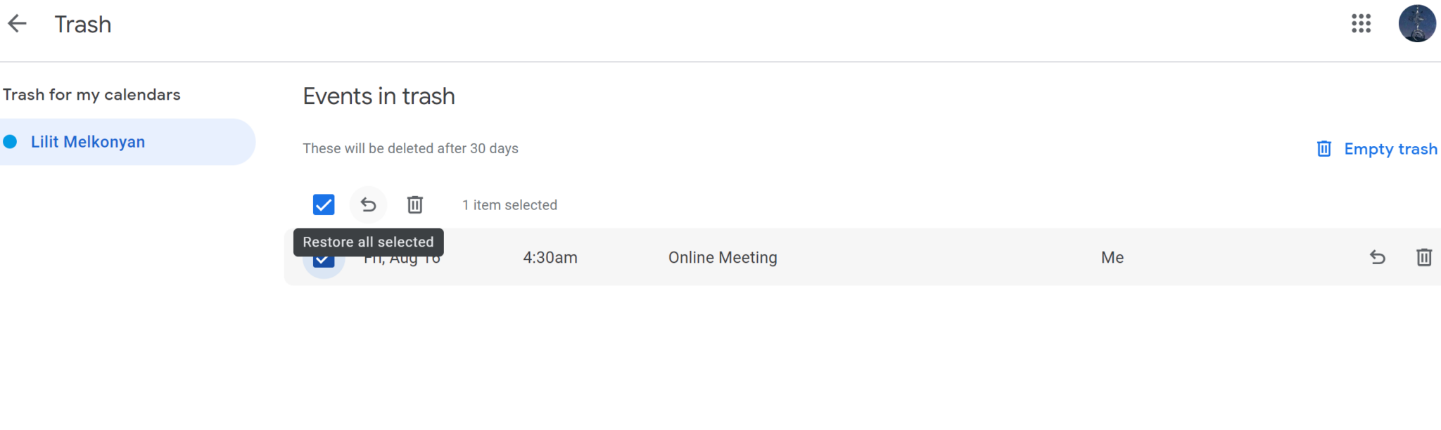Select the Lilit Melkonyan calendar

pyautogui.click(x=88, y=141)
